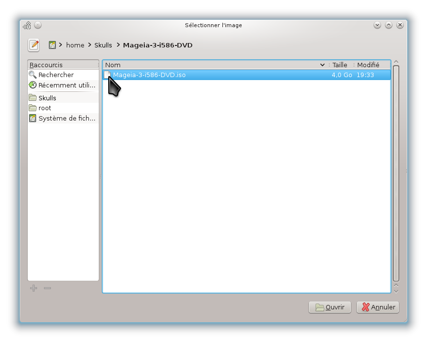Viewport: 427px width, 342px height.
Task: Click the magnifier icon beside Rechercher
Action: click(33, 75)
